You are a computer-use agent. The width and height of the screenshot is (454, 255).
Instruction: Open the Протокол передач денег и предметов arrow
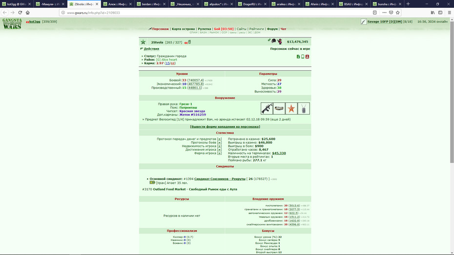coord(219,139)
